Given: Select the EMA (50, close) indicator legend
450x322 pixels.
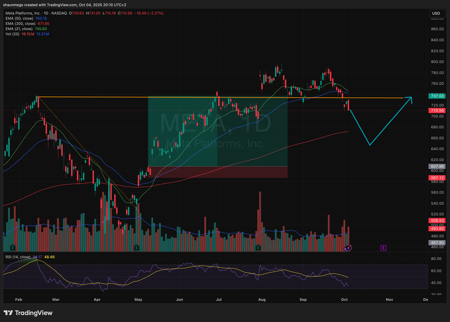Looking at the screenshot, I should [x=19, y=18].
